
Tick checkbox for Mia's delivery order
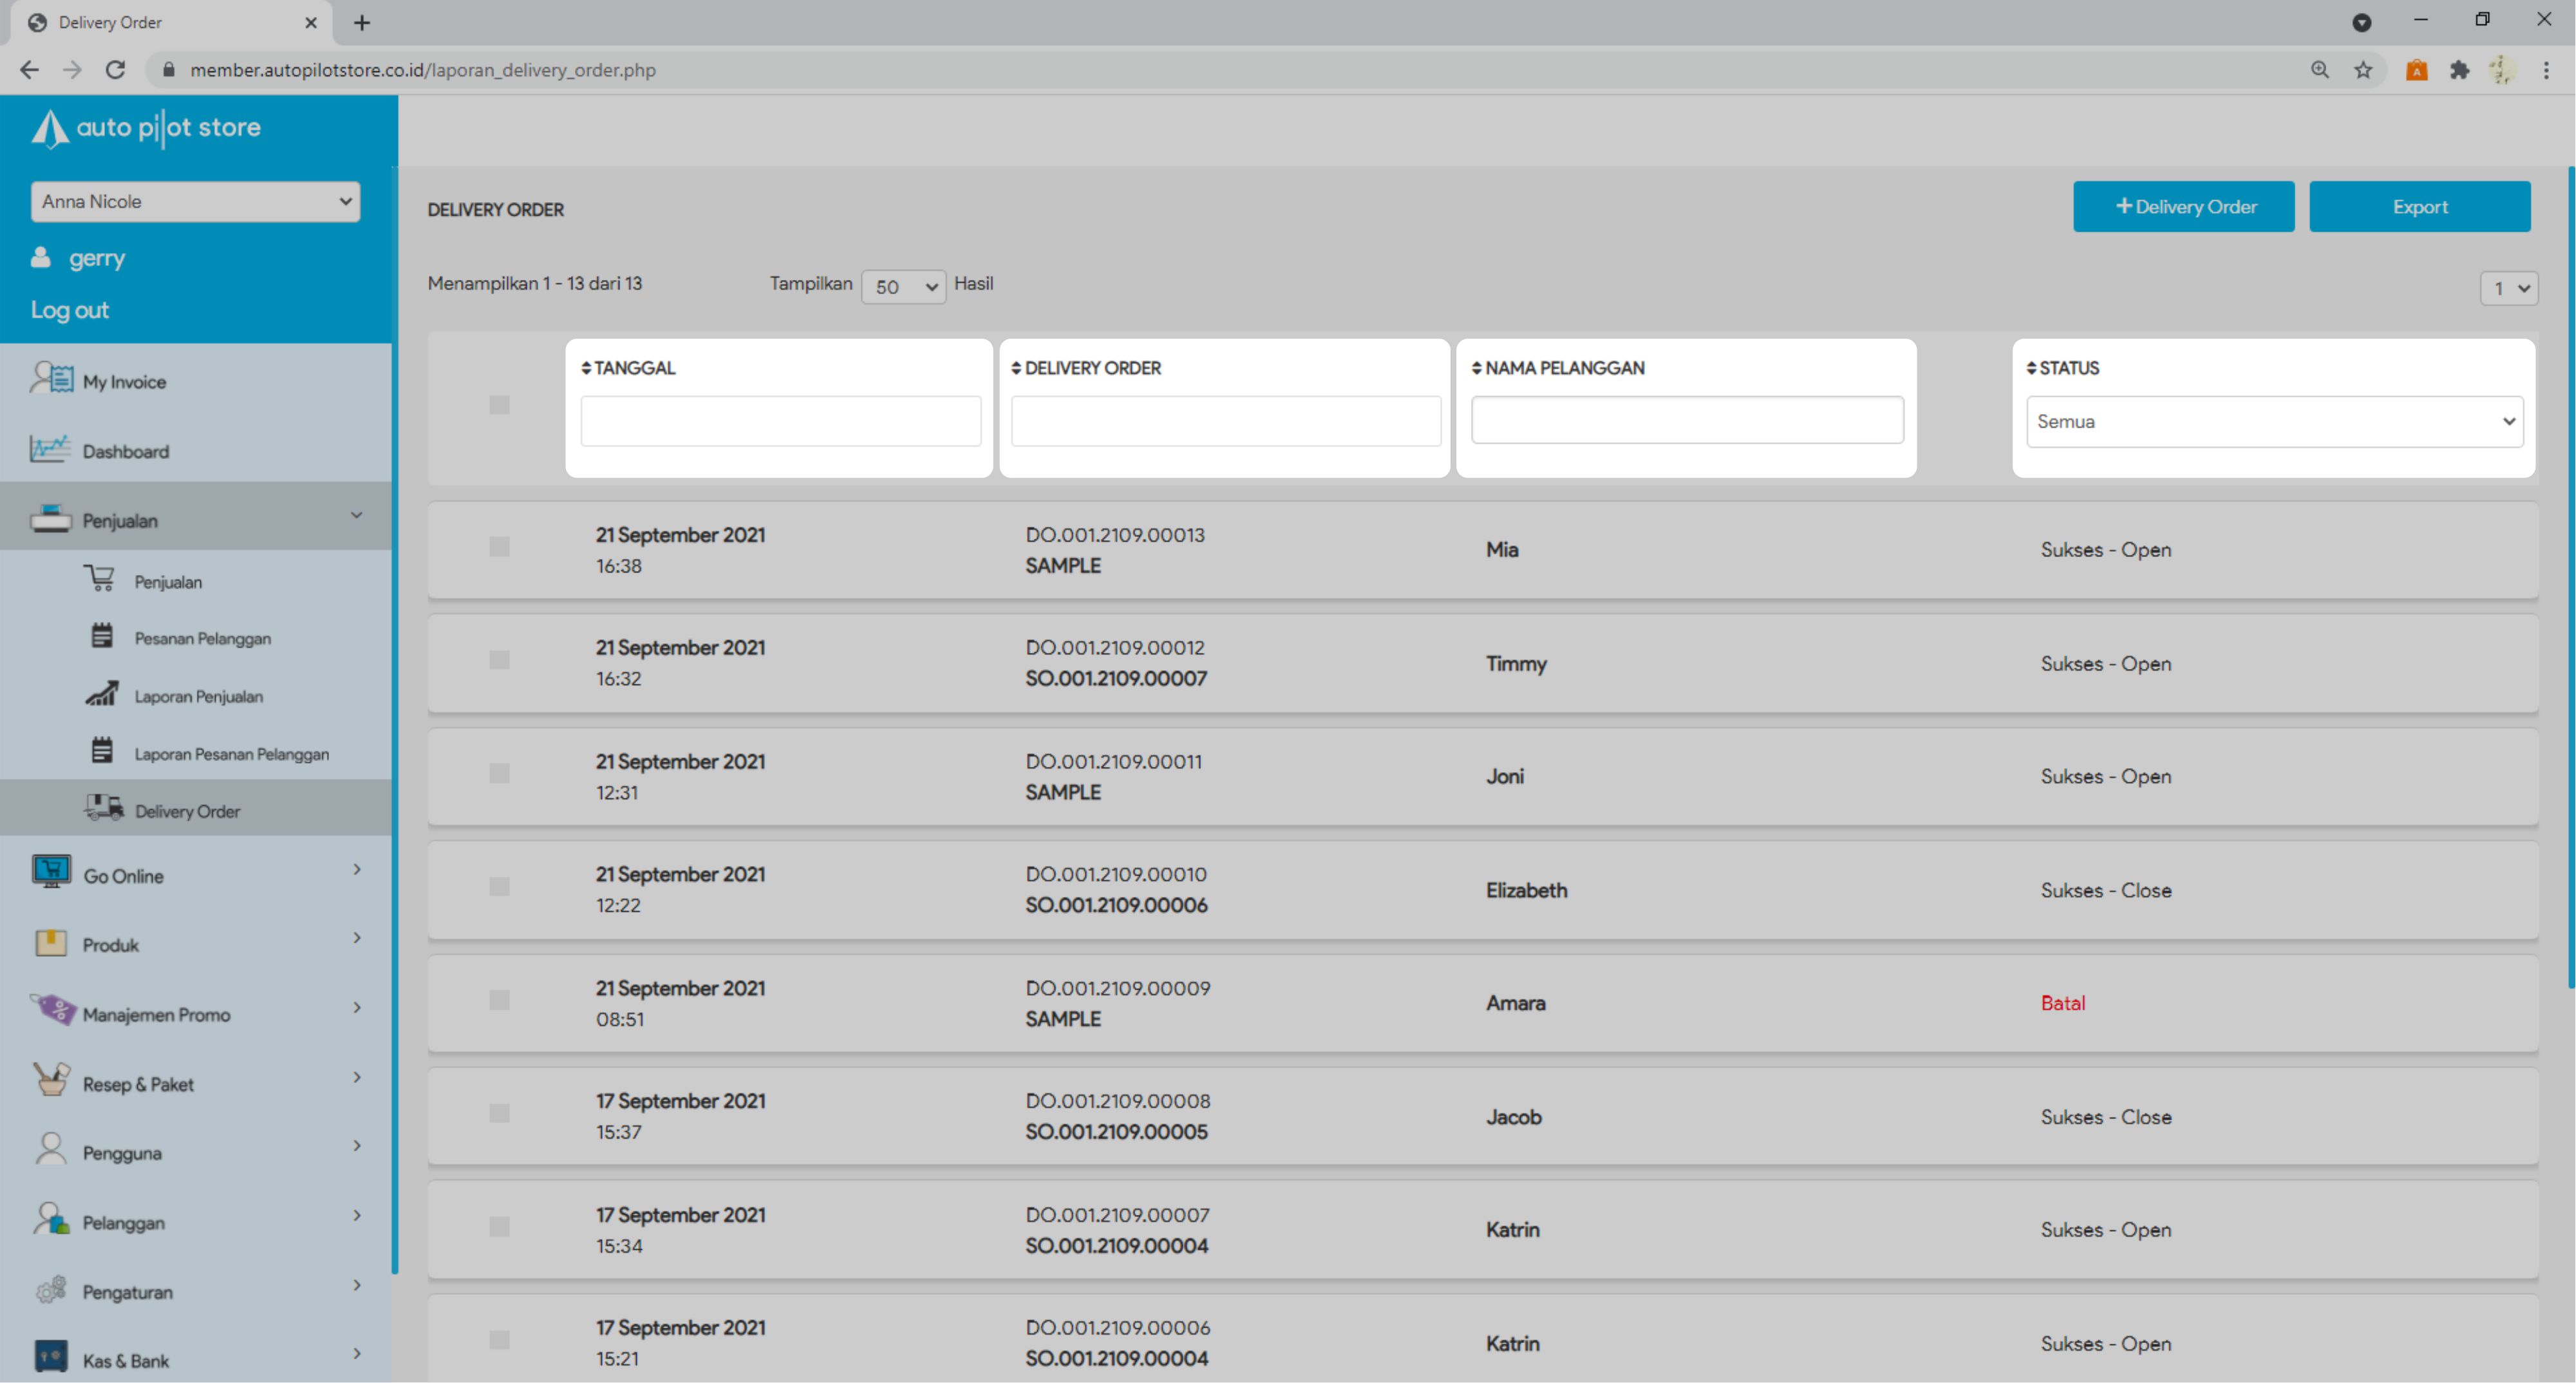[499, 547]
